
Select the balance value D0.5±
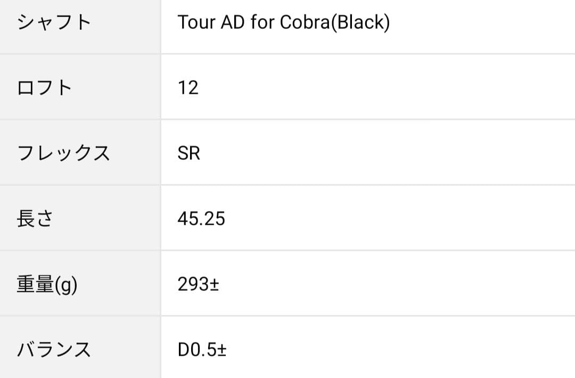pyautogui.click(x=202, y=350)
